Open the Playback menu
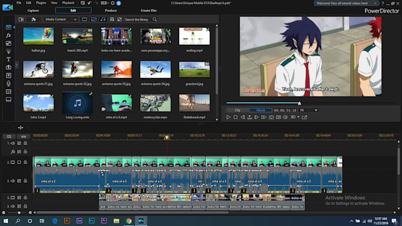This screenshot has height=226, width=402. tap(68, 3)
